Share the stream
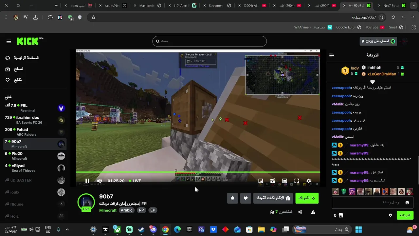Viewport: 419px width, 236px height. (300, 212)
